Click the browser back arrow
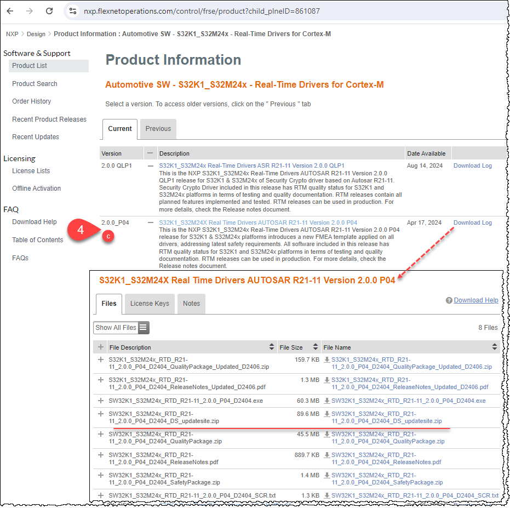Image resolution: width=510 pixels, height=508 pixels. [10, 11]
